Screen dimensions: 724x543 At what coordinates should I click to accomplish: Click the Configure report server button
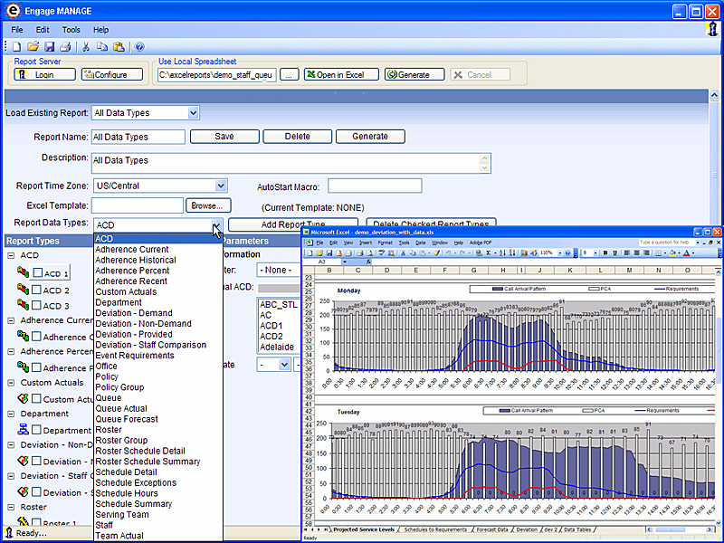pos(111,75)
